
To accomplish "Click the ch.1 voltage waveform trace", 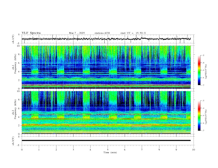I will [106, 39].
